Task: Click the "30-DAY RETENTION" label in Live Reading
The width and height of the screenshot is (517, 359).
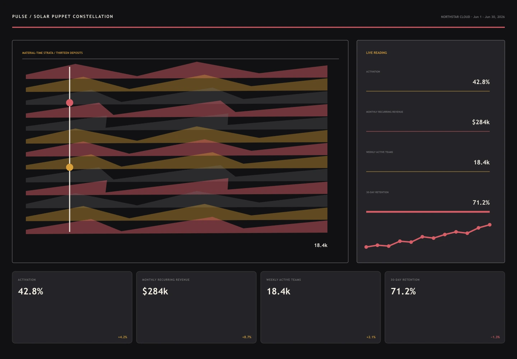Action: point(377,192)
